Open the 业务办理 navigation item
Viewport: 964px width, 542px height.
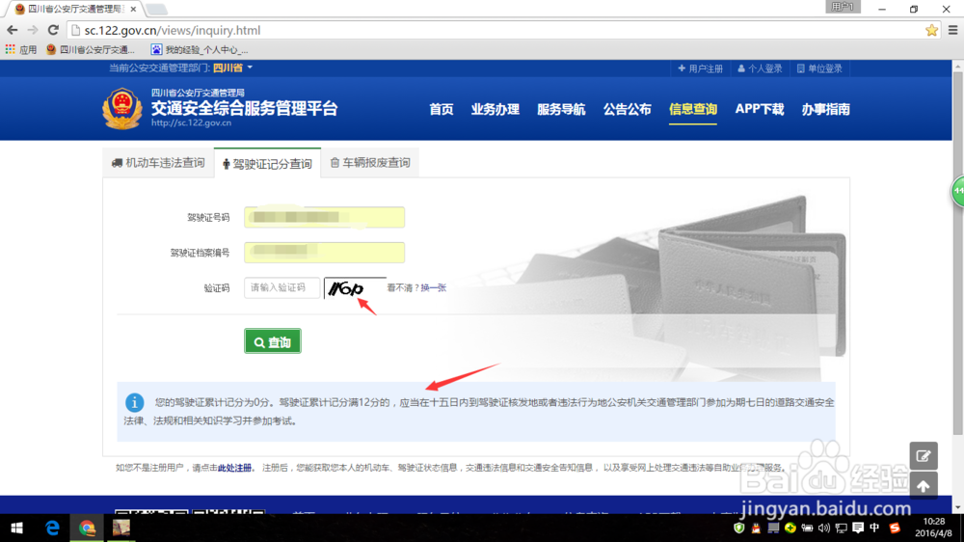495,110
